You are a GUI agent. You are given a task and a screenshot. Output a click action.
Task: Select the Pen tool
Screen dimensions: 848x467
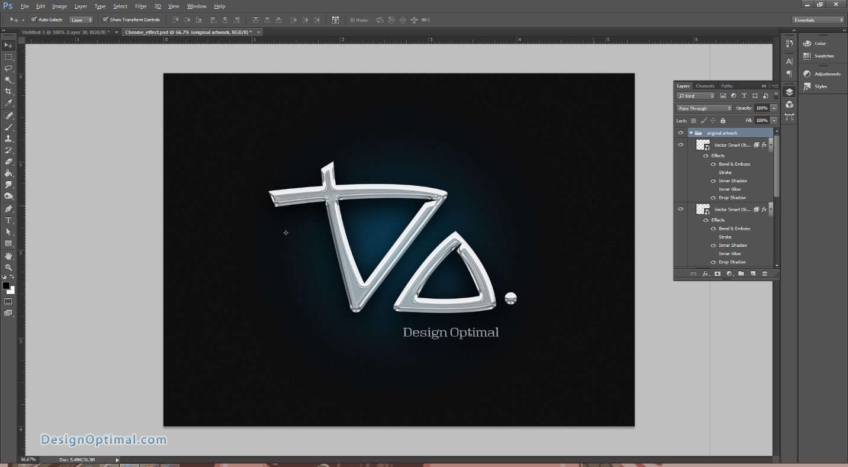click(8, 209)
